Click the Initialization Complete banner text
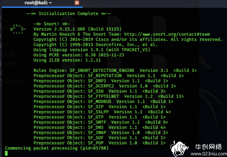 pos(68,14)
